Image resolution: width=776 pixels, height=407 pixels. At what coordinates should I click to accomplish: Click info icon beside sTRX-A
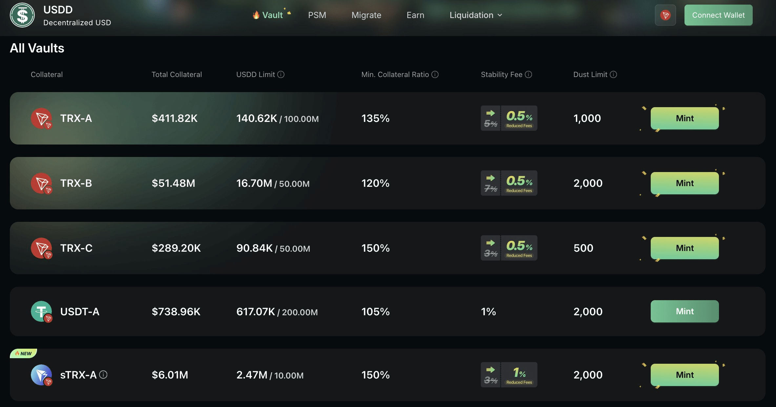point(103,375)
